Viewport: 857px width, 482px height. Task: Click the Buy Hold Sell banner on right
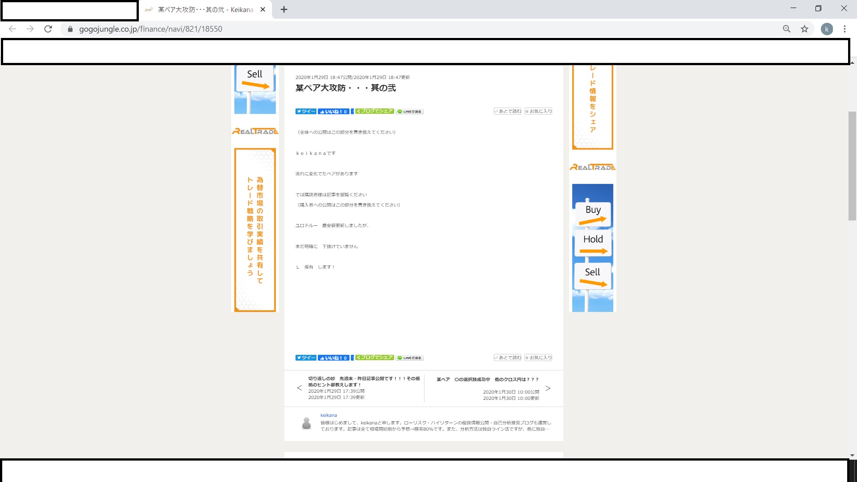click(592, 248)
